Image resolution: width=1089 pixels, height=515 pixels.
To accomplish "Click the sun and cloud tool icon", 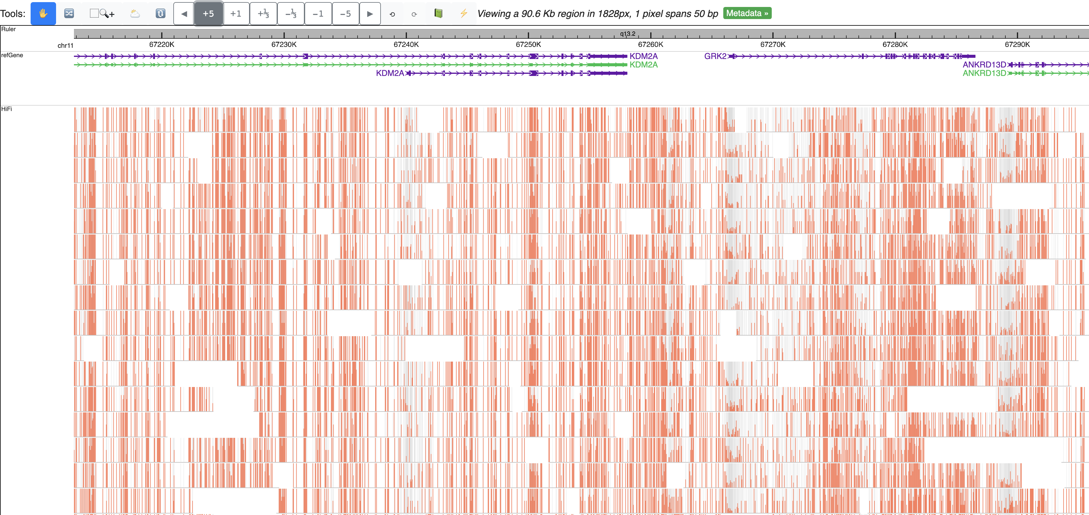I will click(x=135, y=14).
